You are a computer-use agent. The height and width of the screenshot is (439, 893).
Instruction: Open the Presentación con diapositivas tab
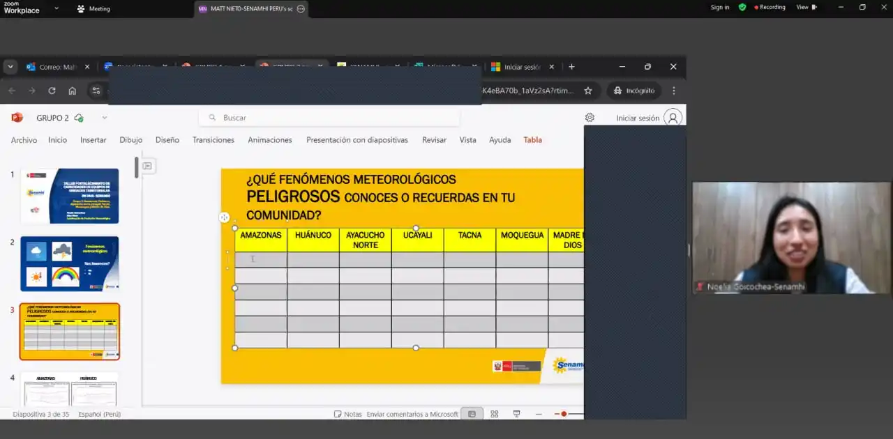click(x=357, y=140)
